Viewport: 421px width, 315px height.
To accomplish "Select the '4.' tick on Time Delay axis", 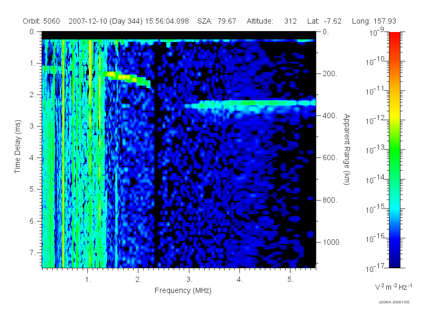I will (x=33, y=158).
